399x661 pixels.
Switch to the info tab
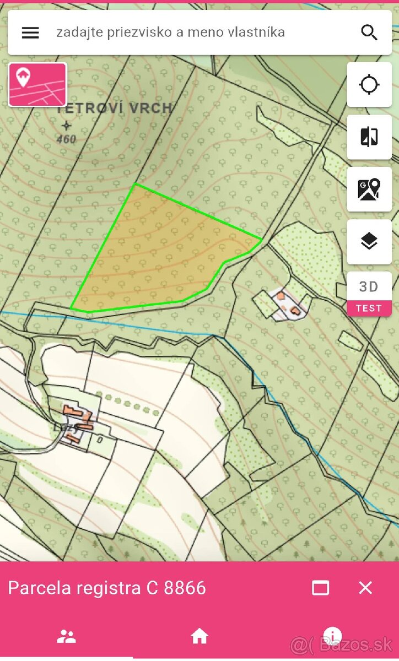tap(332, 637)
